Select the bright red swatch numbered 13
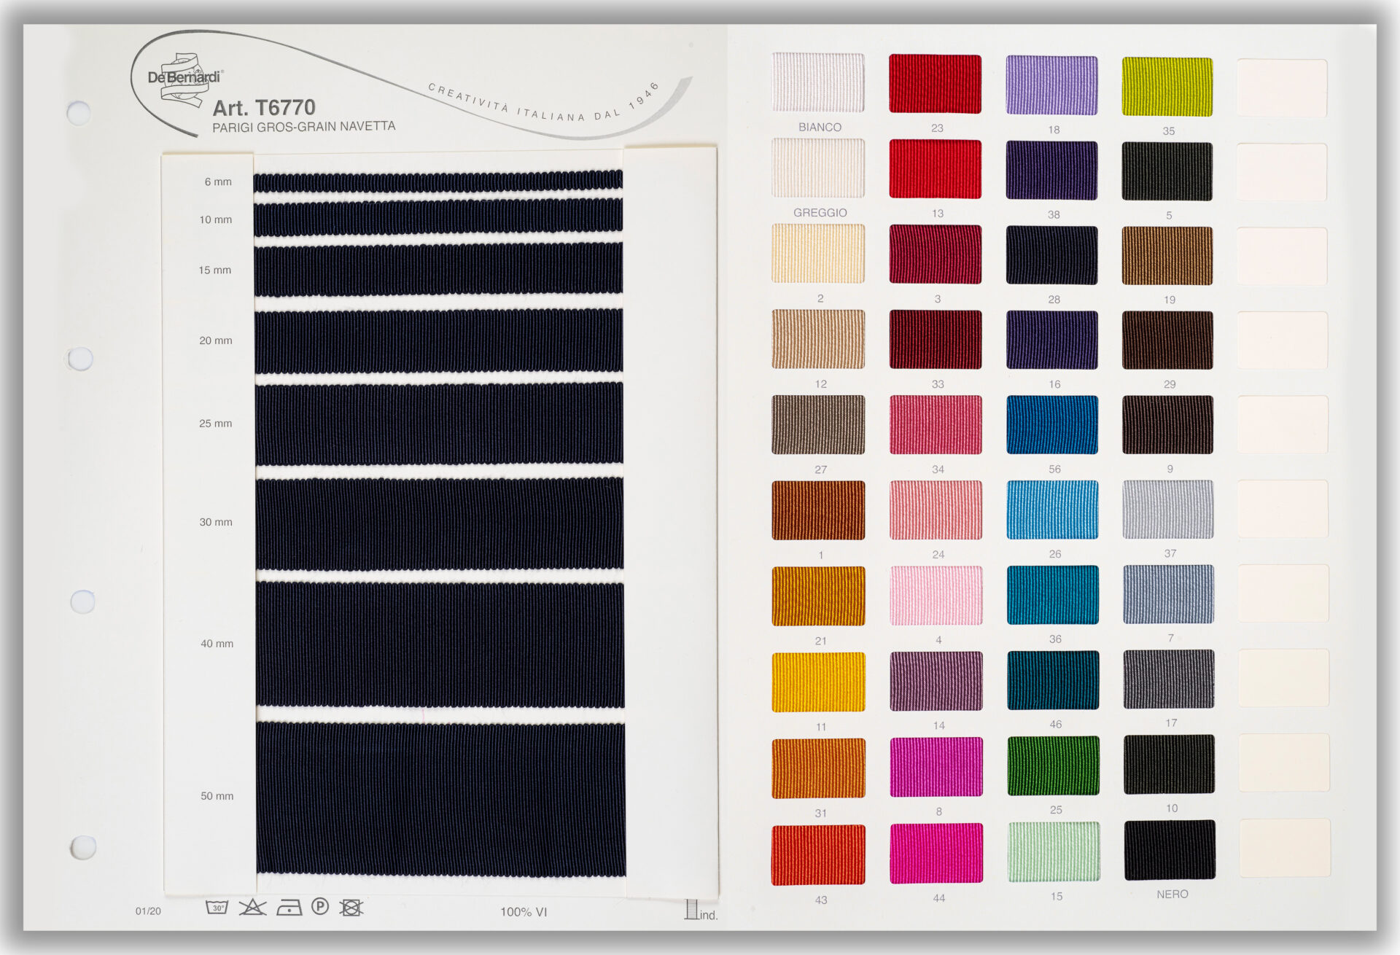The width and height of the screenshot is (1400, 955). [935, 169]
